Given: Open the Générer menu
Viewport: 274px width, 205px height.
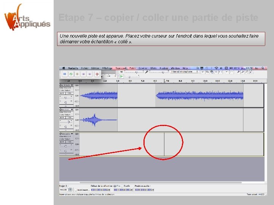Looking at the screenshot, I should (143, 68).
